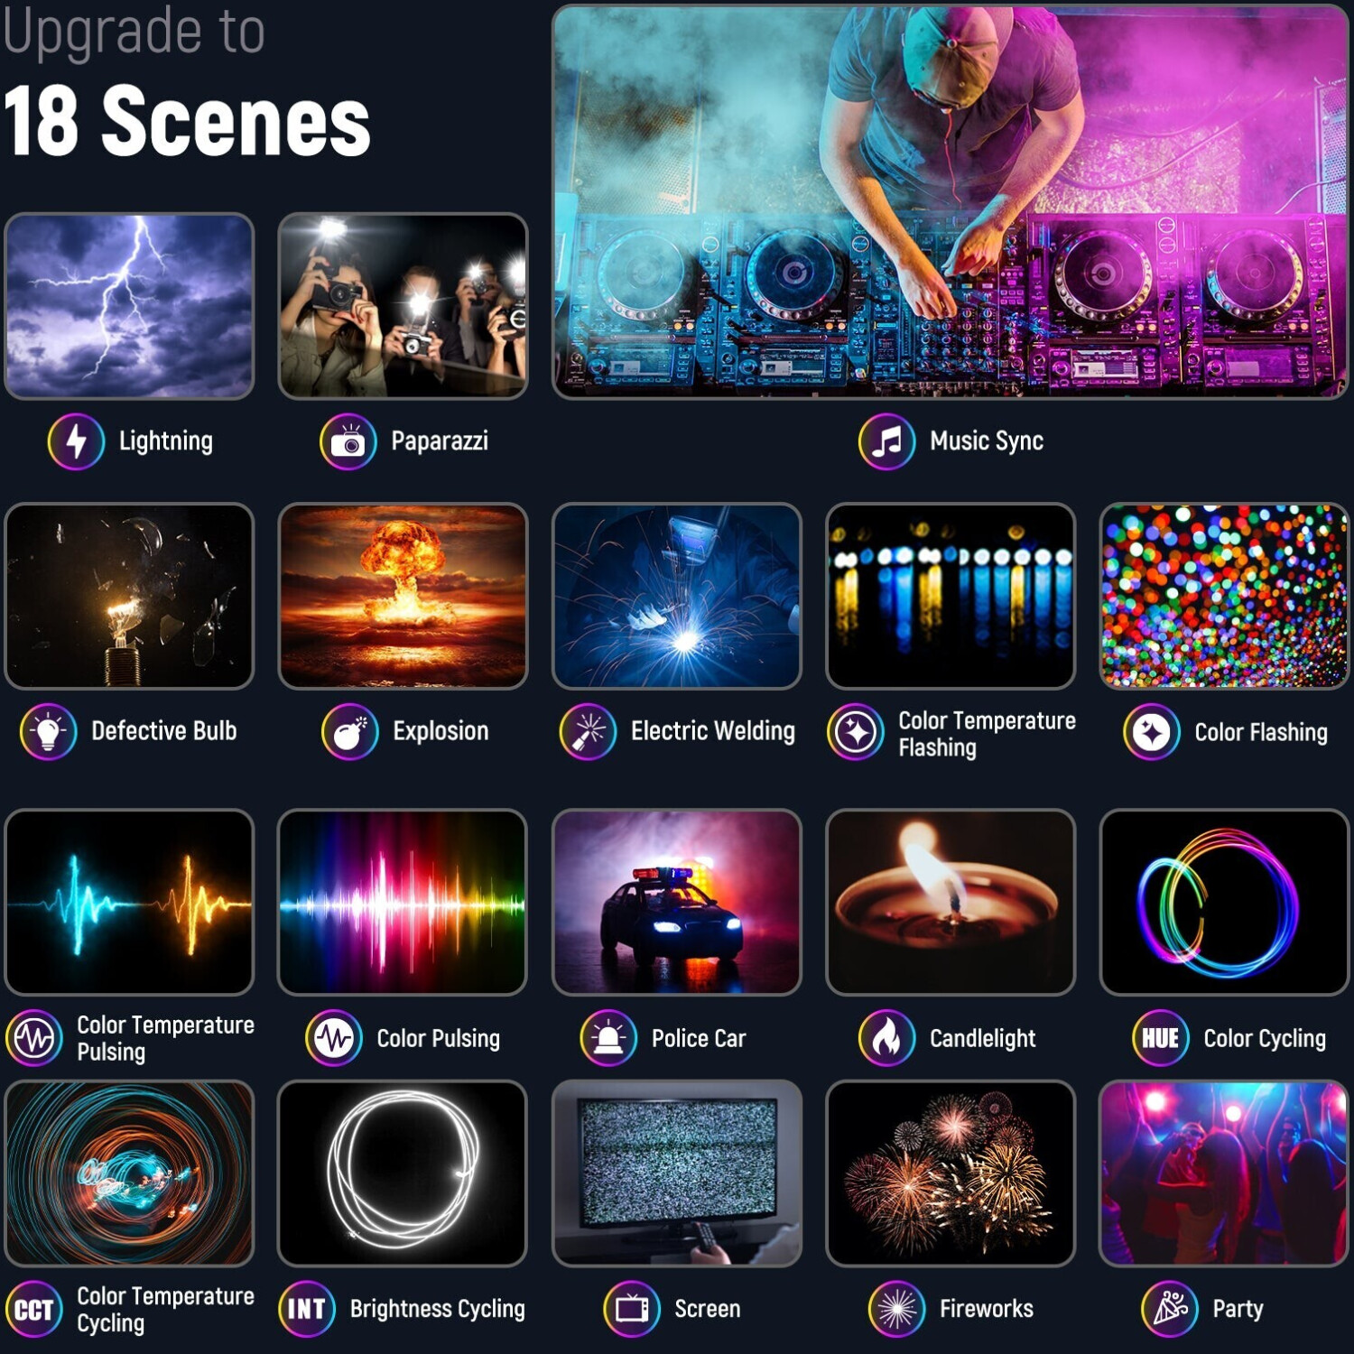
Task: Select the Screen TV icon
Action: 632,1309
